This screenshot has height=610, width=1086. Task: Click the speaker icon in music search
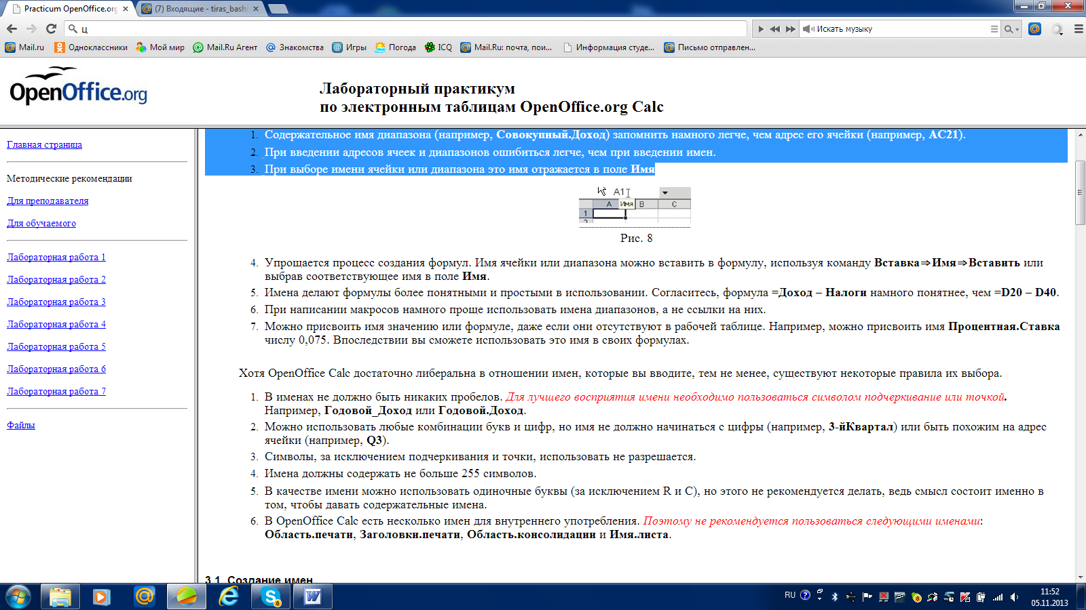click(x=808, y=29)
